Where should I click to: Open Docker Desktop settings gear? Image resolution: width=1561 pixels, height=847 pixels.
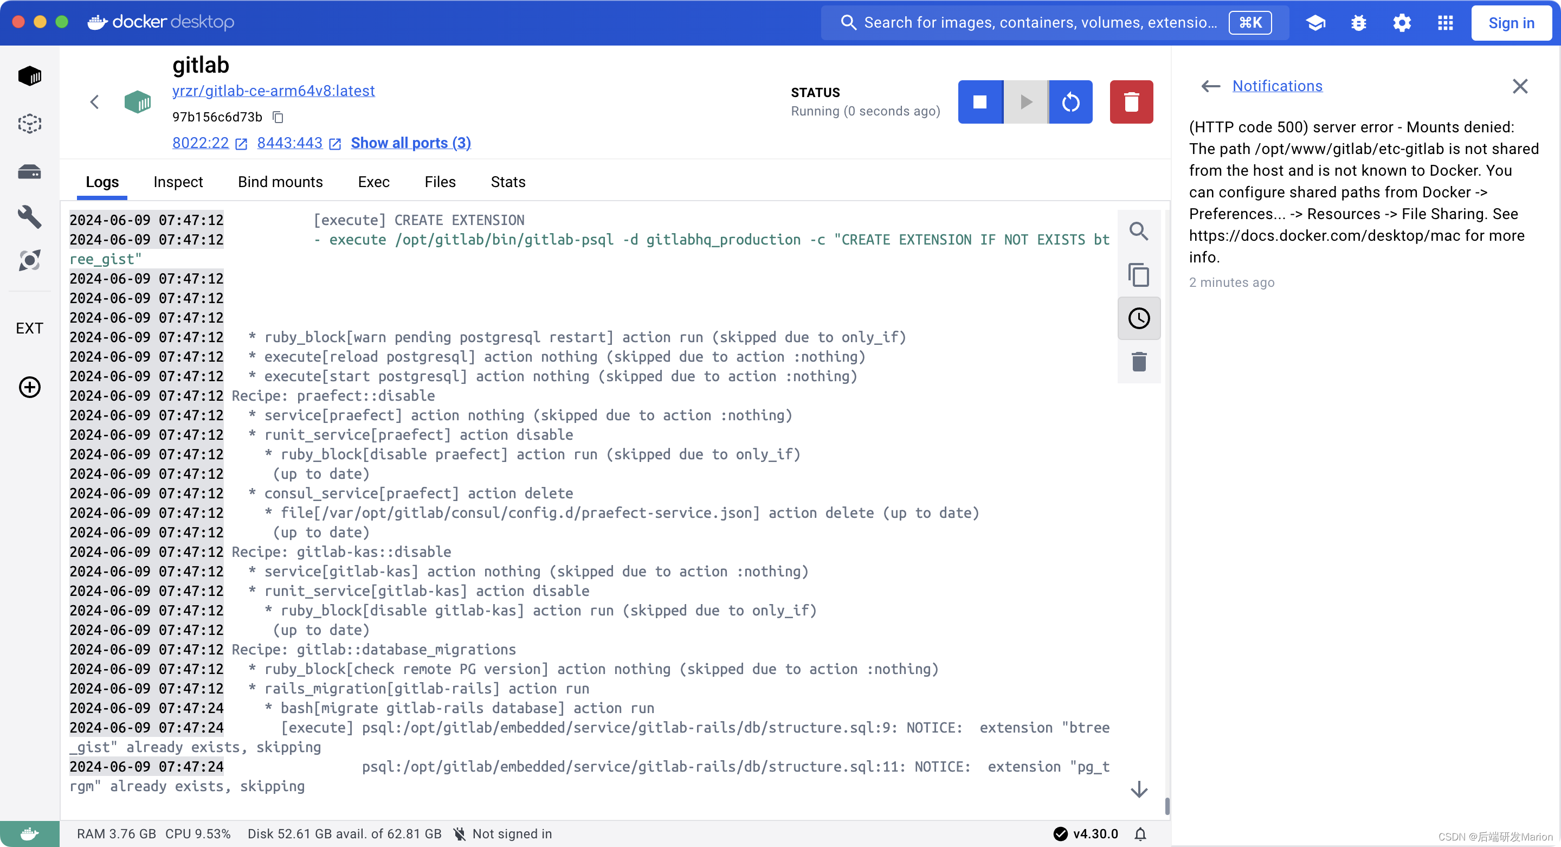click(1401, 22)
